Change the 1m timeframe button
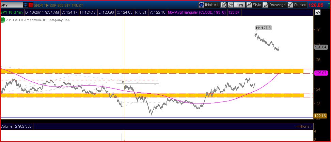331x142 pixels. 240,5
